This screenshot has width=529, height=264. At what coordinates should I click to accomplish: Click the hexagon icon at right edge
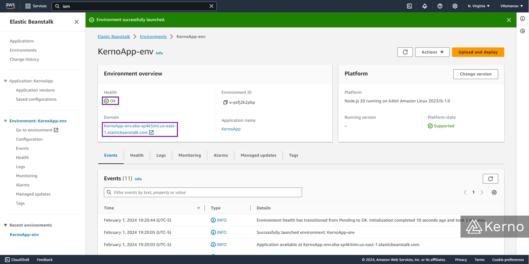pyautogui.click(x=522, y=31)
